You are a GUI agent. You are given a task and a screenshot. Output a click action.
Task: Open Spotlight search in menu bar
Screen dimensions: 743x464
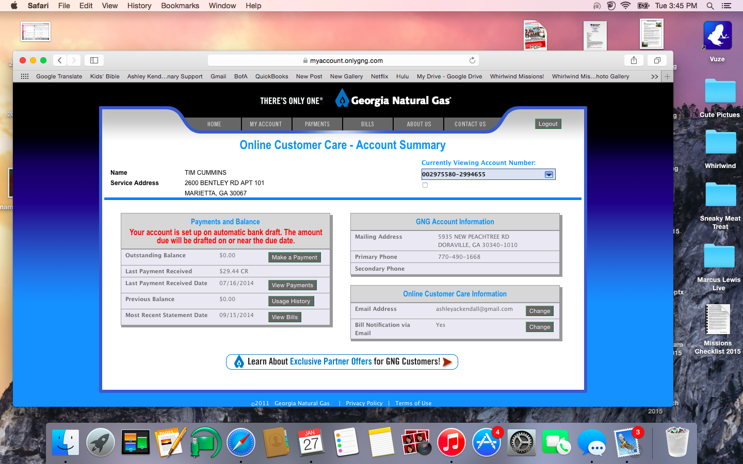click(x=710, y=6)
